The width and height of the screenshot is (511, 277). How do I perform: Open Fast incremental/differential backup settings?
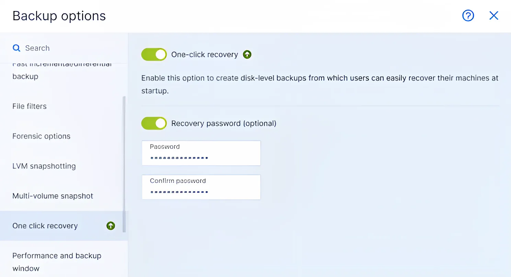tap(62, 70)
